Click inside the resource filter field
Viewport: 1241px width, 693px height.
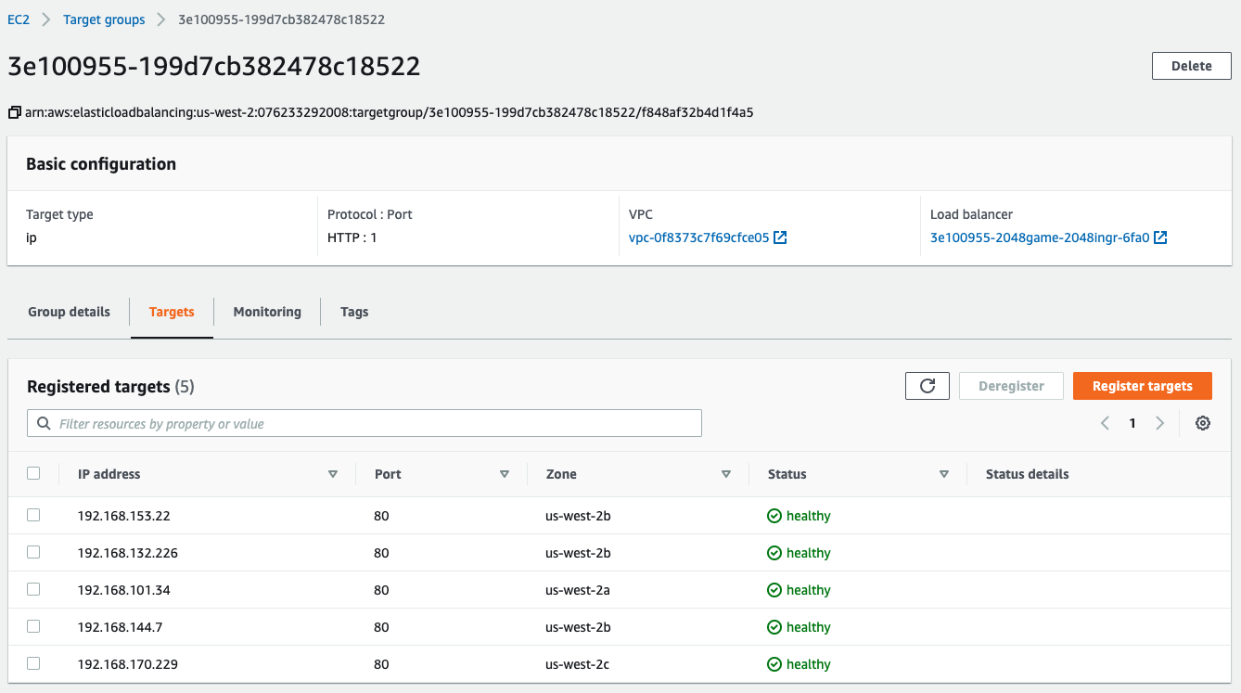tap(278, 422)
